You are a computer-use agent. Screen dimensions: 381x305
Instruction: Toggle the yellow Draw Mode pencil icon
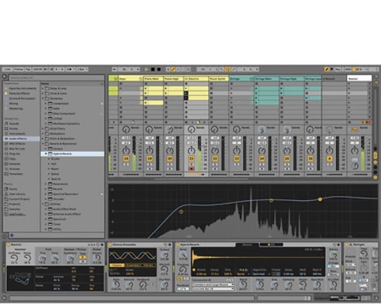pyautogui.click(x=327, y=69)
